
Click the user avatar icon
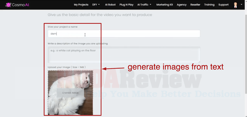click(x=235, y=5)
